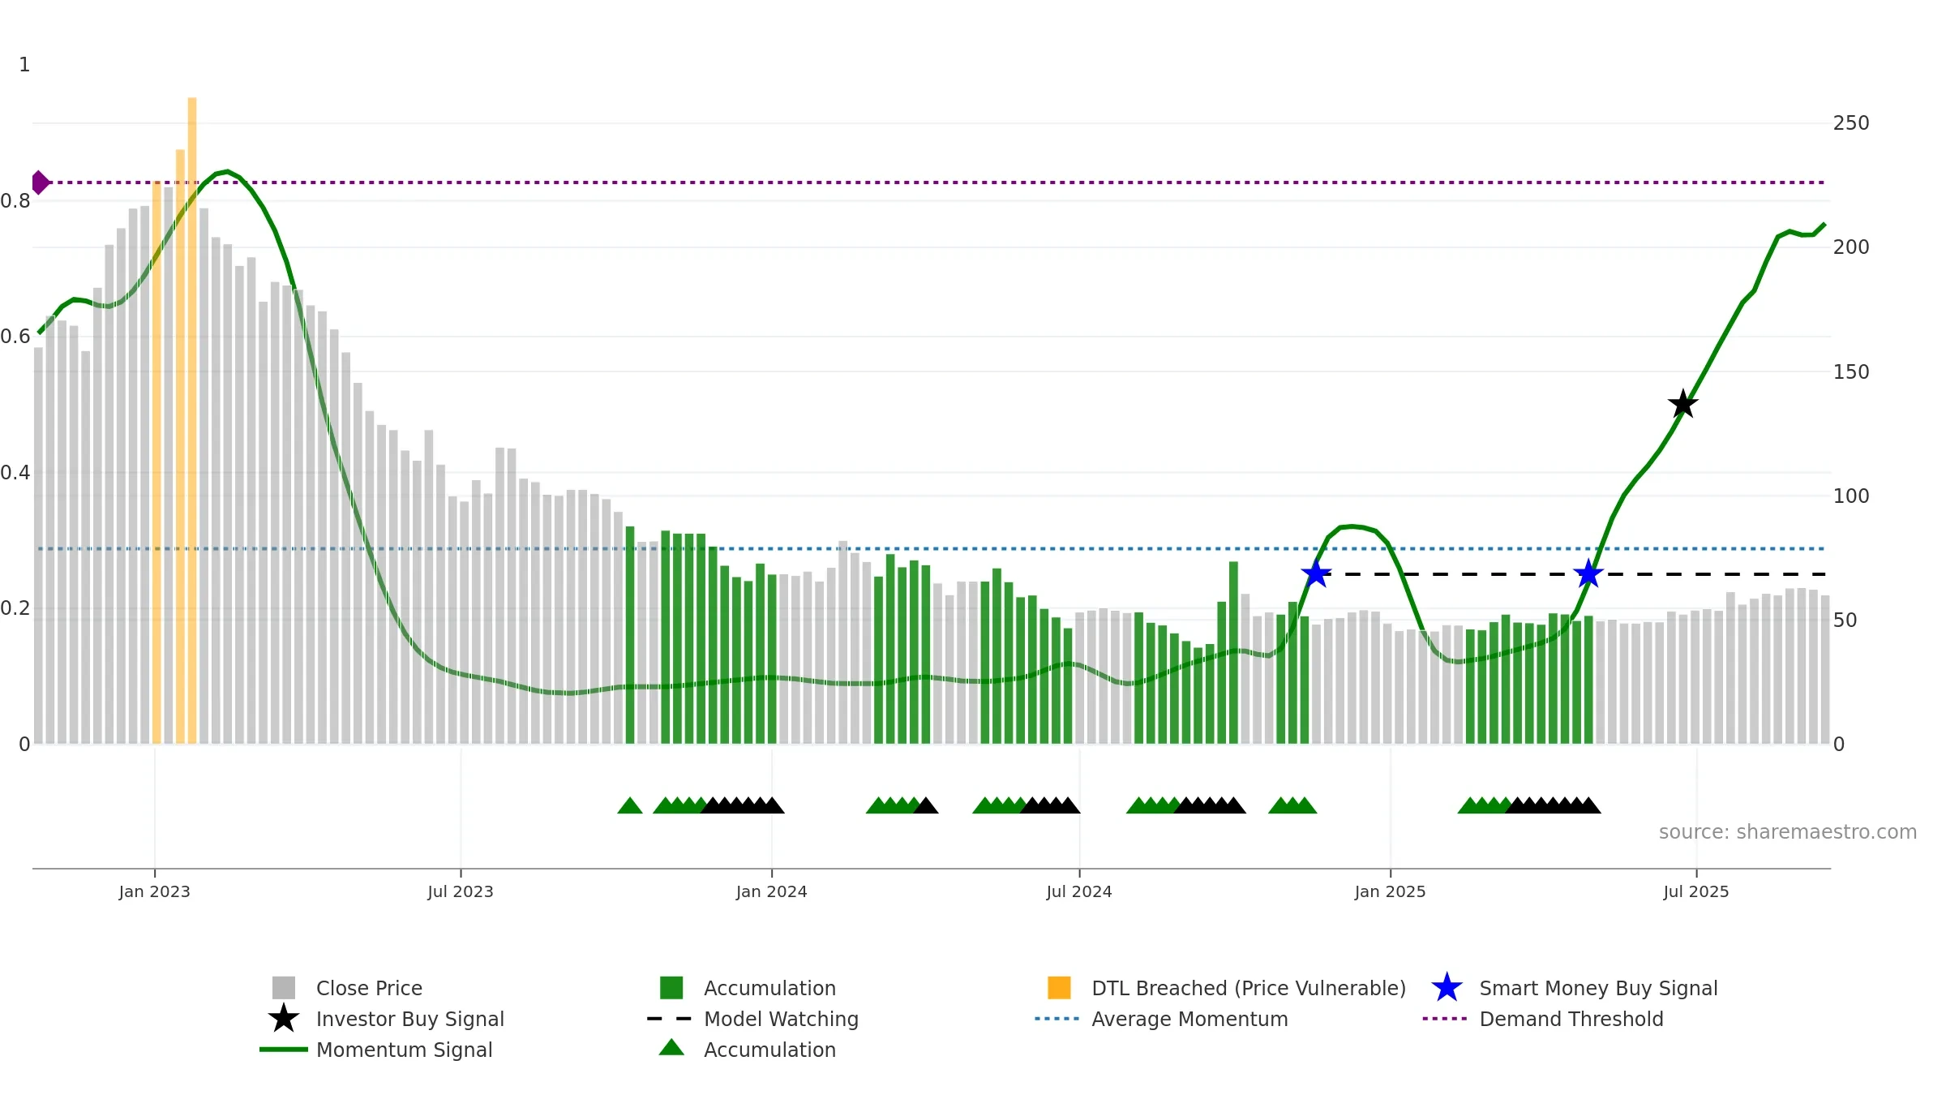Toggle the Momentum Signal legend label
Viewport: 1946px width, 1095px height.
[405, 1050]
